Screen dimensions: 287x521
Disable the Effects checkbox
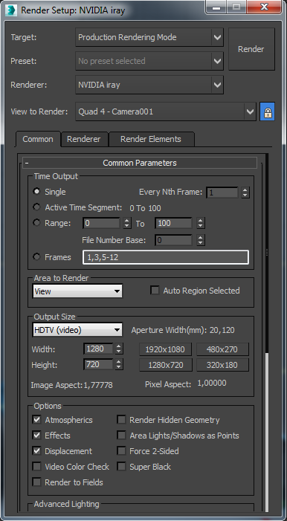pos(36,436)
